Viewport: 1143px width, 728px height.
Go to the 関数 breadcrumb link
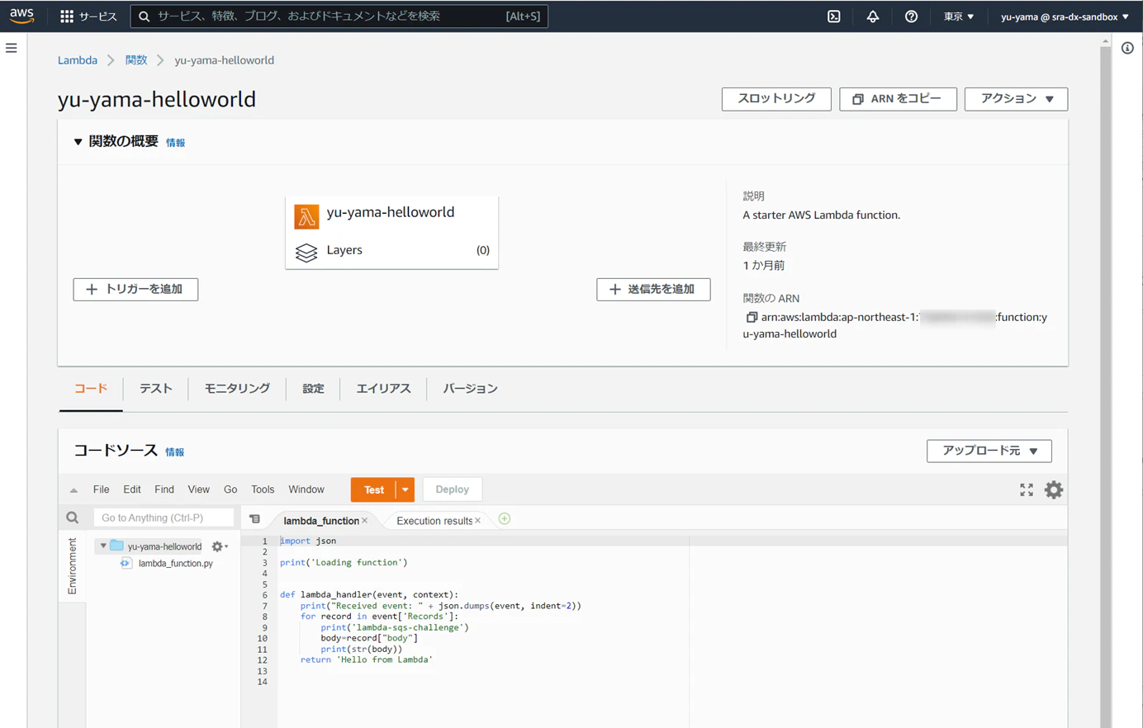point(136,60)
